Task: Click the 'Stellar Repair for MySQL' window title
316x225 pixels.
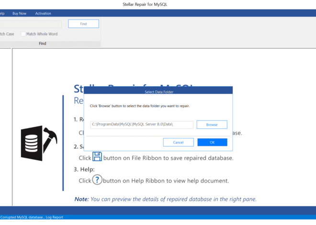Action: pyautogui.click(x=145, y=4)
